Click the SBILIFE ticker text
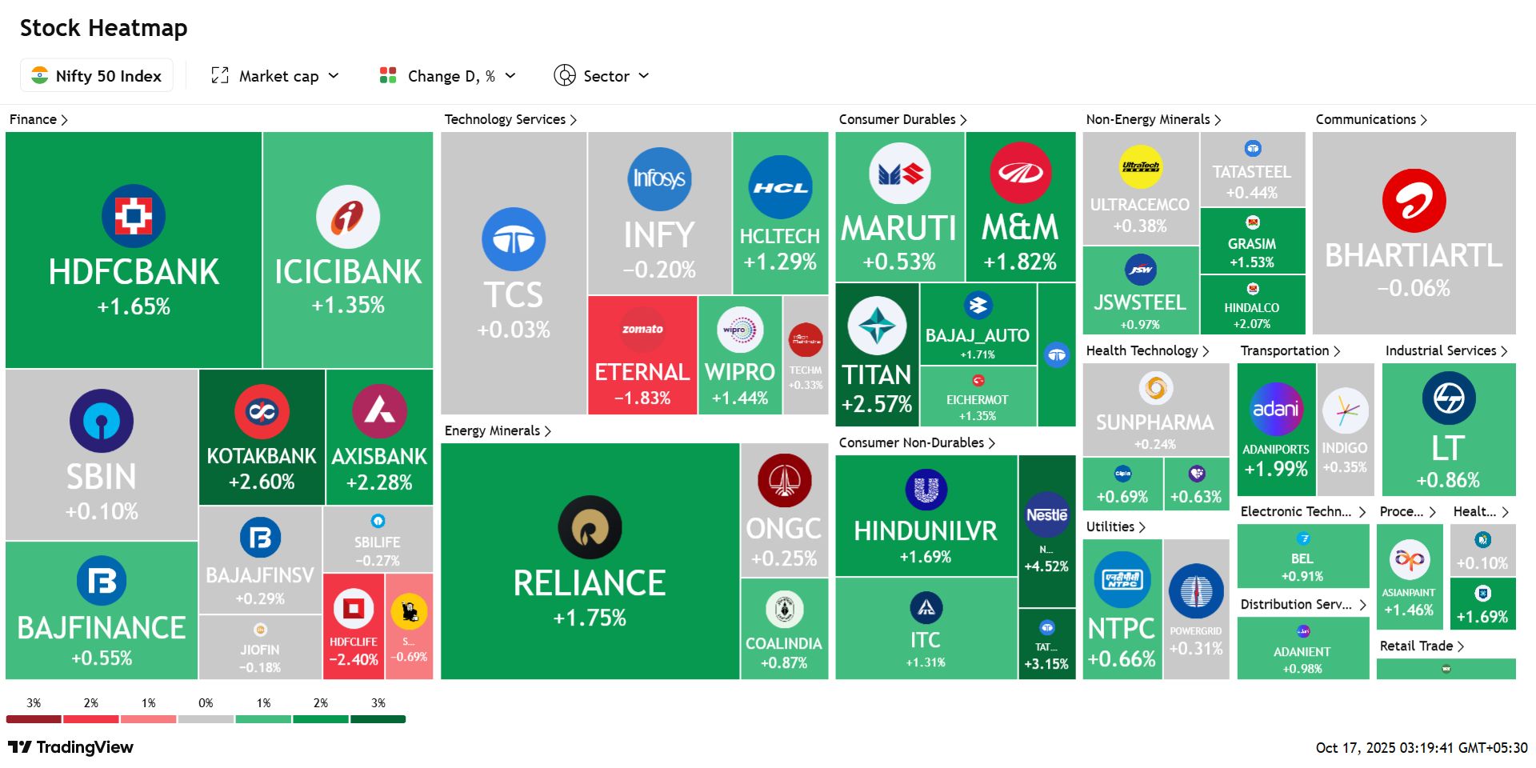Screen dimensions: 1536x768 (378, 542)
